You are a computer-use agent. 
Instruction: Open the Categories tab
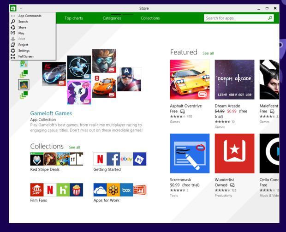coord(112,18)
